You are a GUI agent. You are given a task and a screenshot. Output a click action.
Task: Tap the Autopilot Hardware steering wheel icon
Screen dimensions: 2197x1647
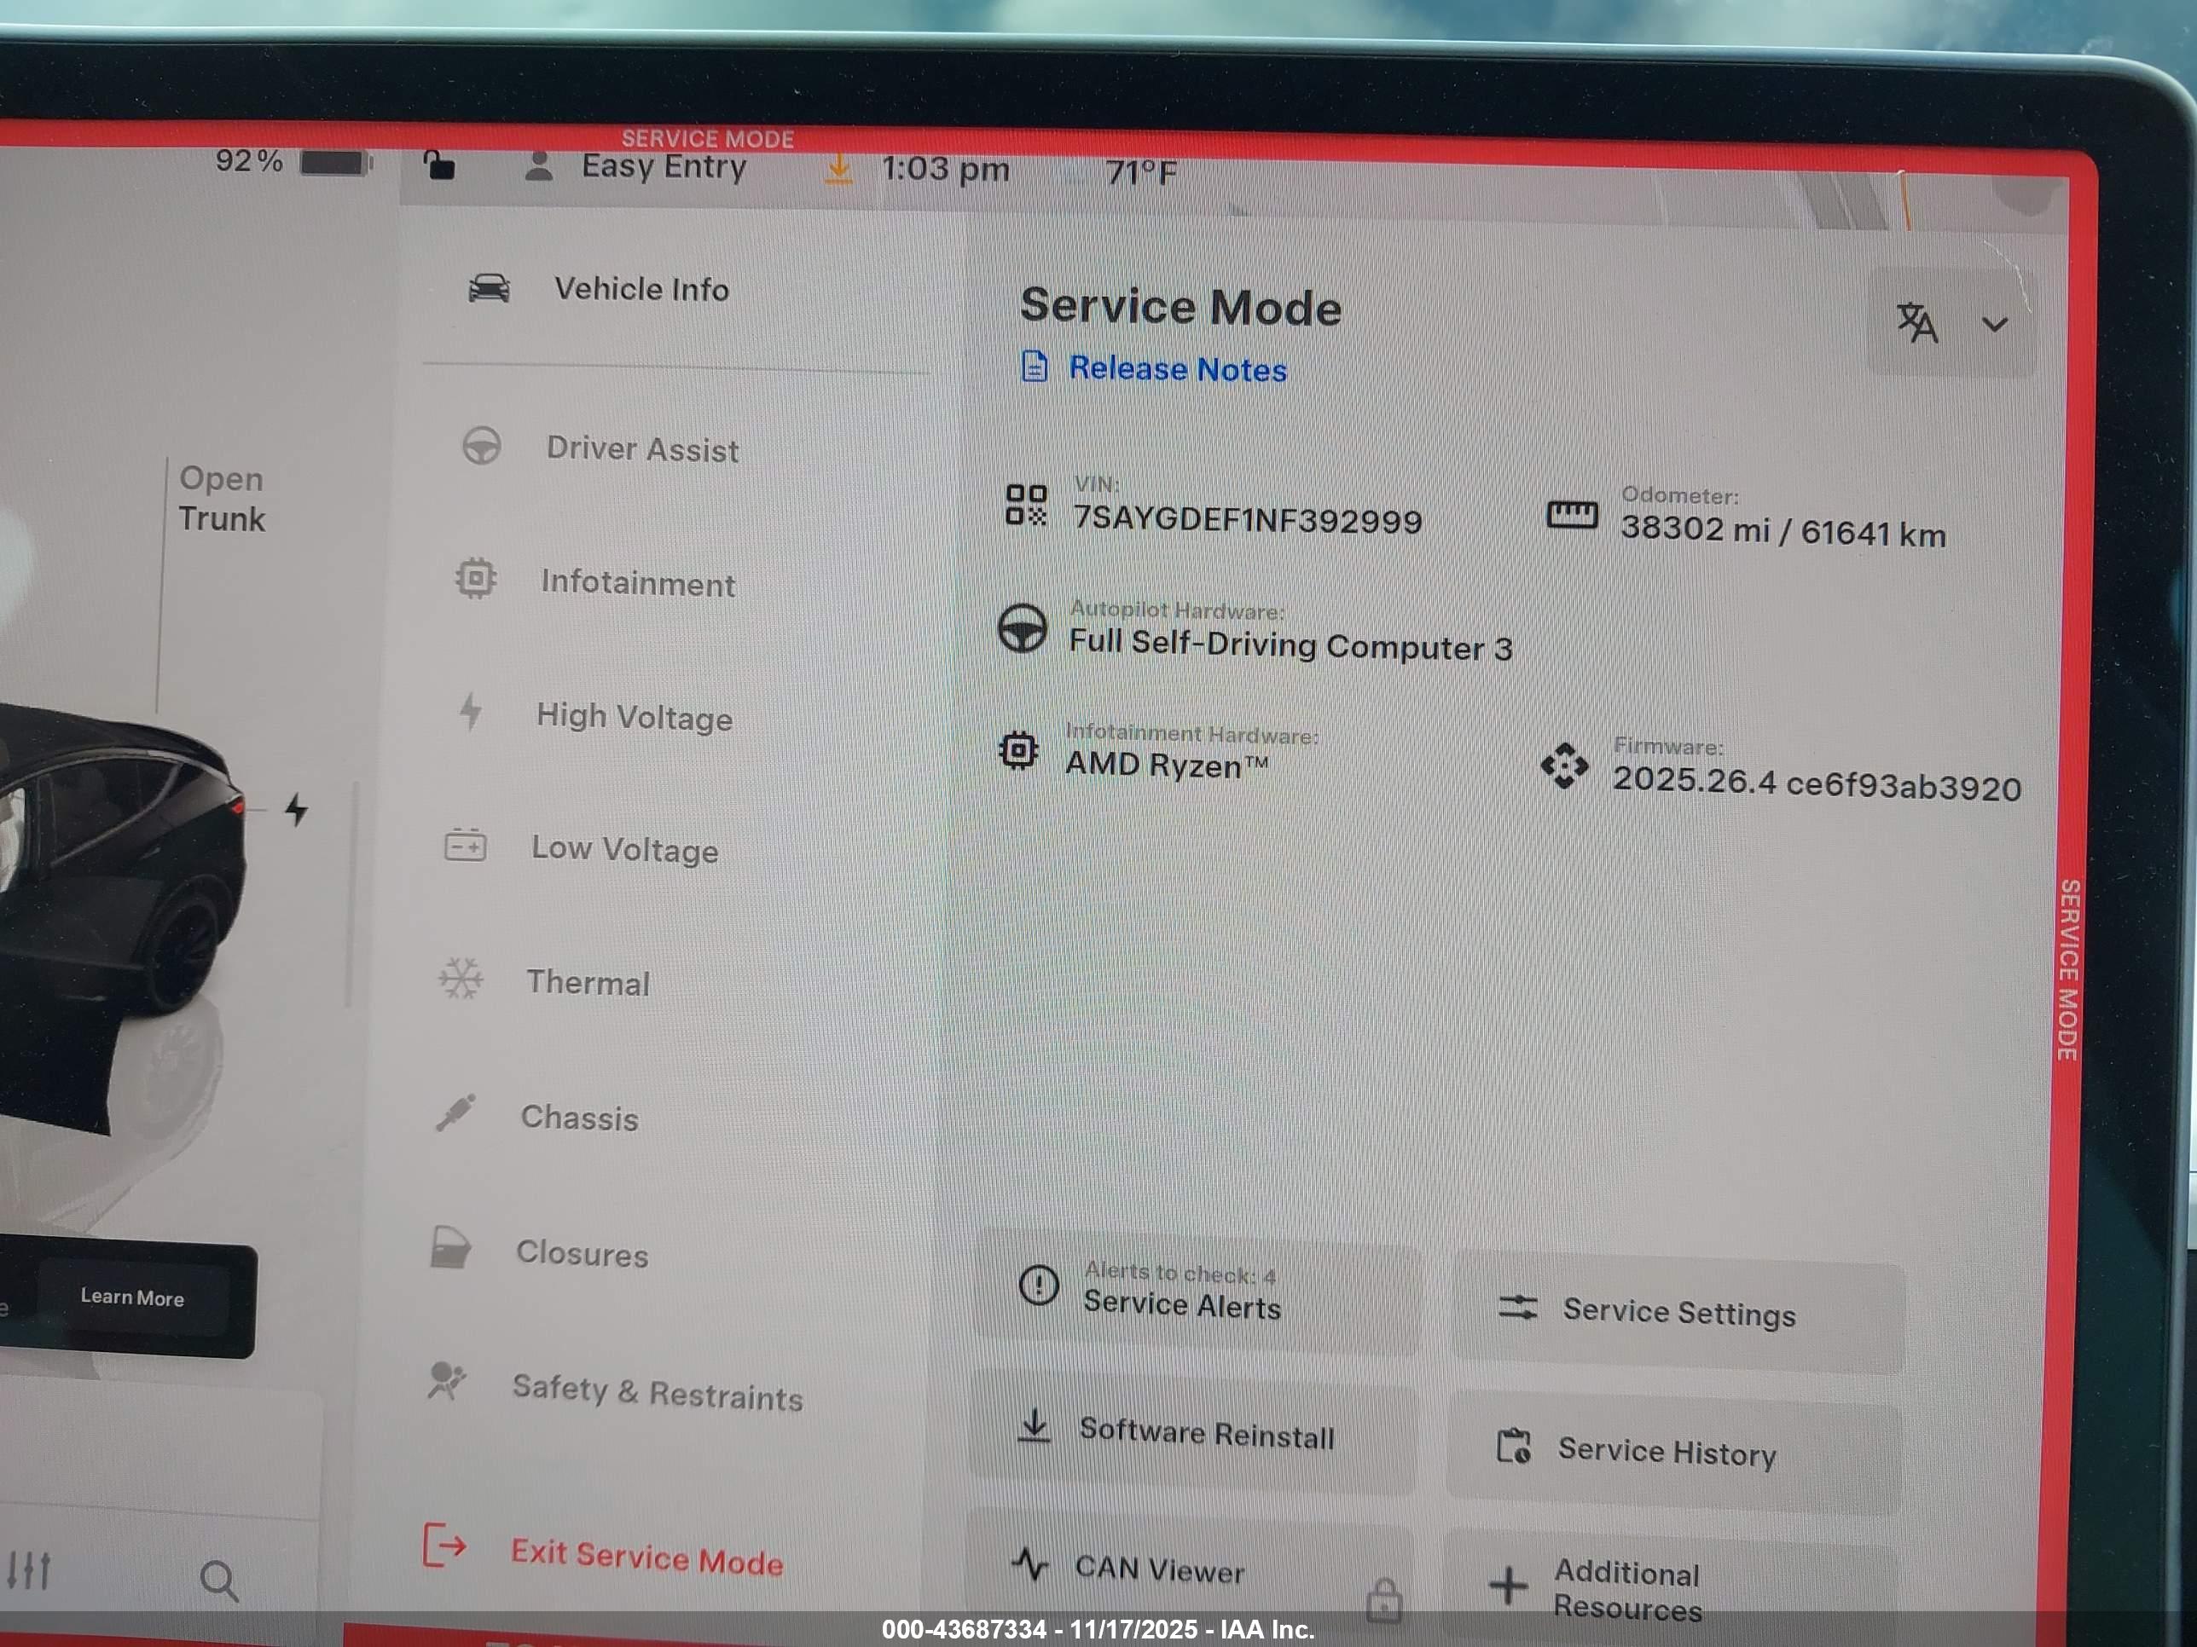tap(1022, 628)
